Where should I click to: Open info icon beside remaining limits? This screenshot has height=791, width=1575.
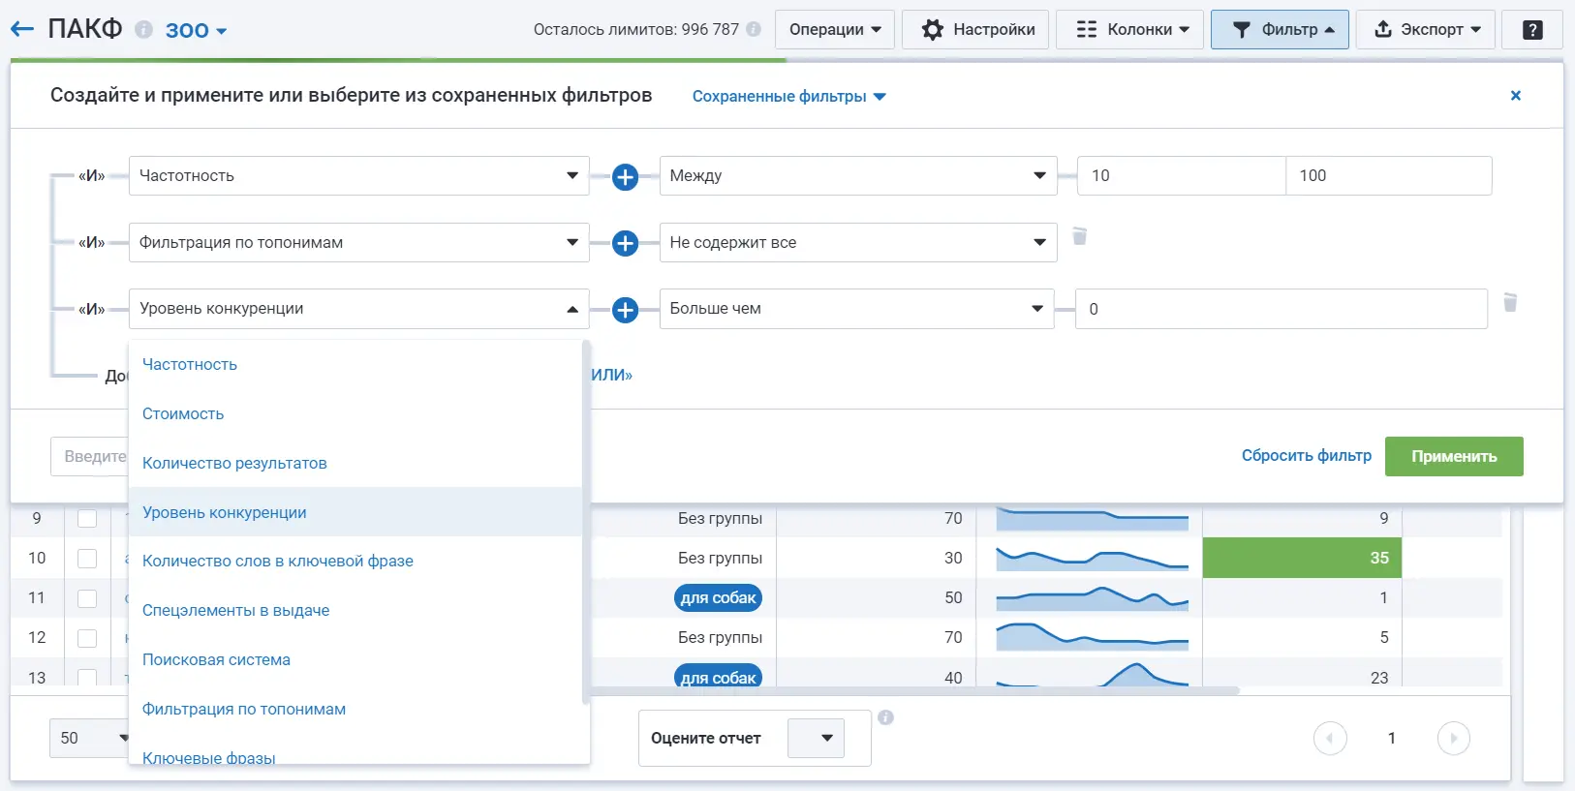(754, 29)
